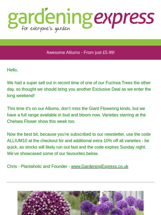The width and height of the screenshot is (161, 215).
Task: Select the 'for everyone's garden' tagline
Action: point(46,29)
